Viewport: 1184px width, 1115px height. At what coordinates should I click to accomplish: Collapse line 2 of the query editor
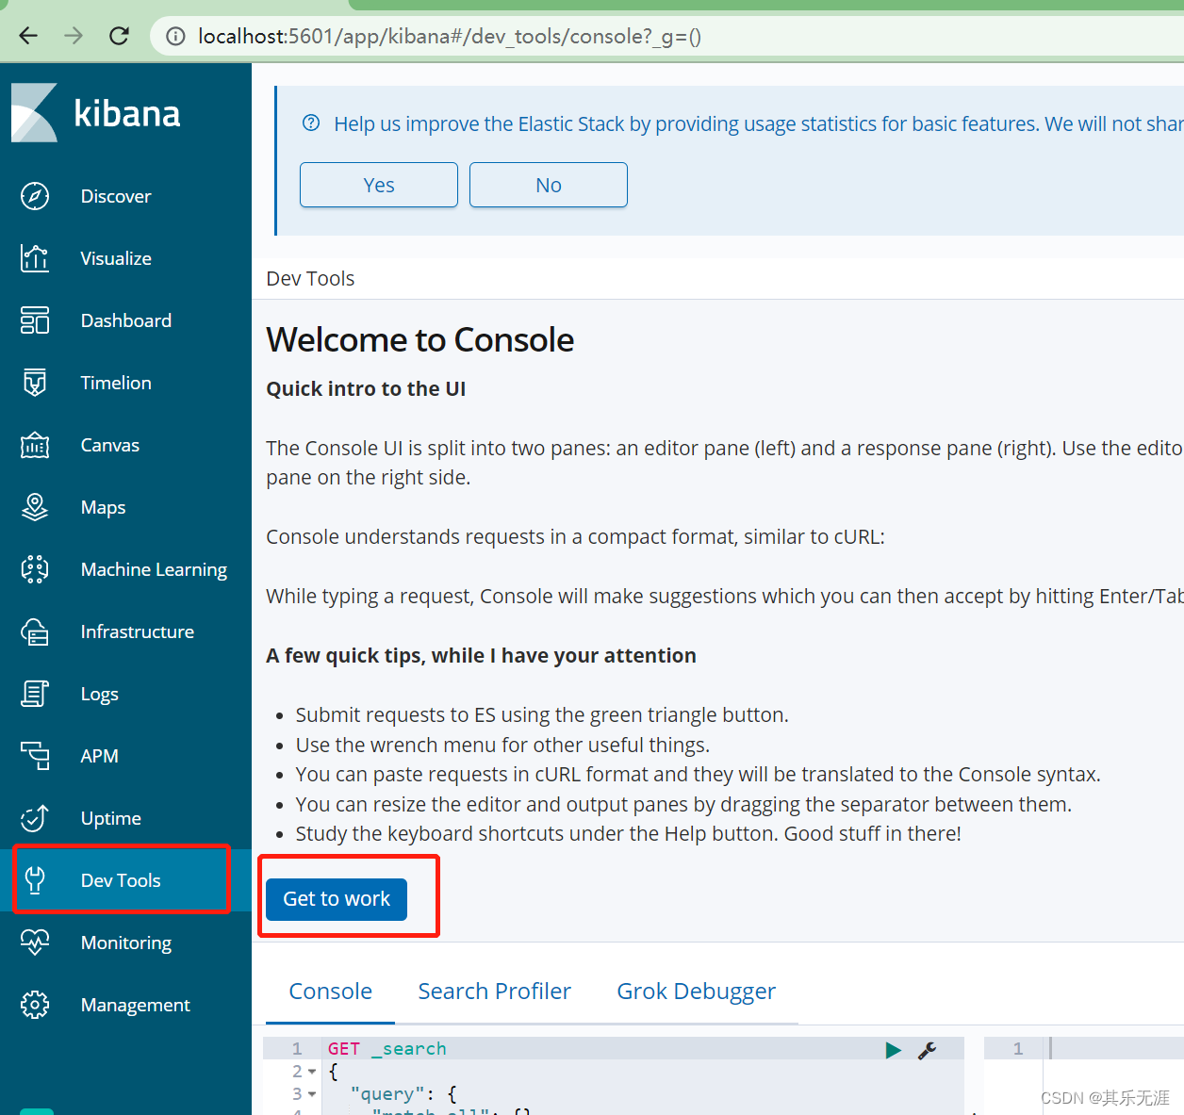pyautogui.click(x=313, y=1071)
